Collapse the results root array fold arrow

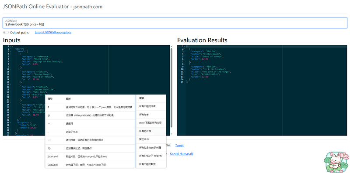pyautogui.click(x=185, y=47)
